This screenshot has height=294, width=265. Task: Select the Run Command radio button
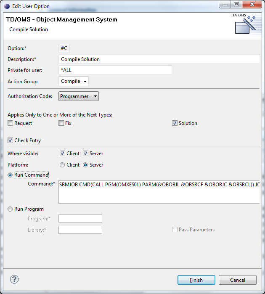click(x=11, y=175)
